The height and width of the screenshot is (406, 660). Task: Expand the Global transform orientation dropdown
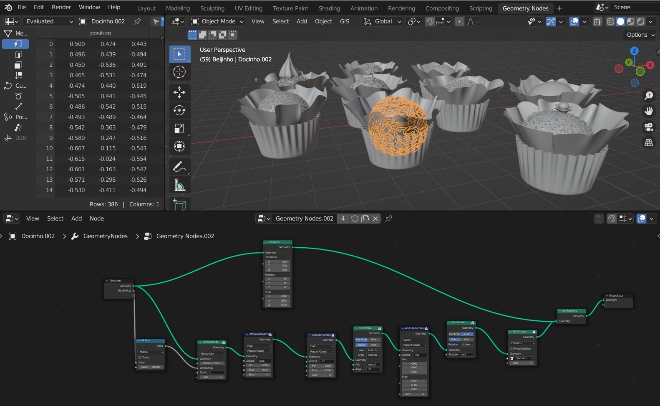[382, 21]
